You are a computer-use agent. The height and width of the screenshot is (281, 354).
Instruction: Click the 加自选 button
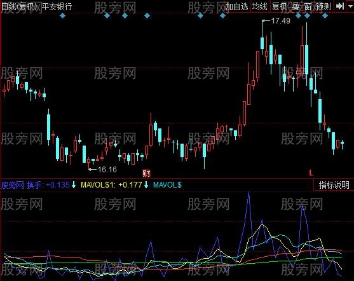pyautogui.click(x=236, y=6)
